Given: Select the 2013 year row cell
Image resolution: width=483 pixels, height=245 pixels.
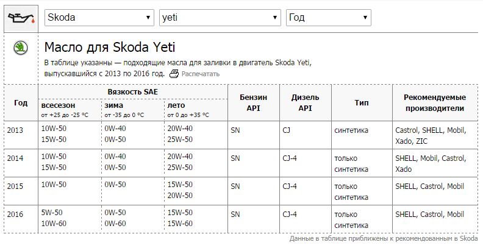Looking at the screenshot, I should pyautogui.click(x=21, y=135).
